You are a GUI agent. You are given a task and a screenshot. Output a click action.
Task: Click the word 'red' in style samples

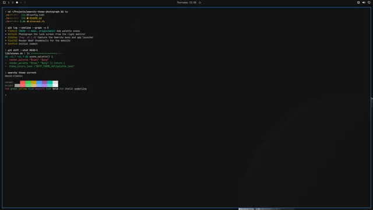7,89
